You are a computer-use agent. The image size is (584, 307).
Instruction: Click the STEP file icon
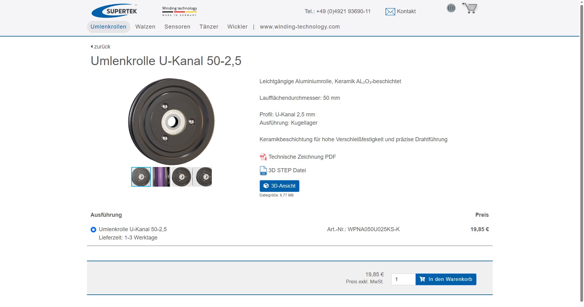pyautogui.click(x=263, y=170)
